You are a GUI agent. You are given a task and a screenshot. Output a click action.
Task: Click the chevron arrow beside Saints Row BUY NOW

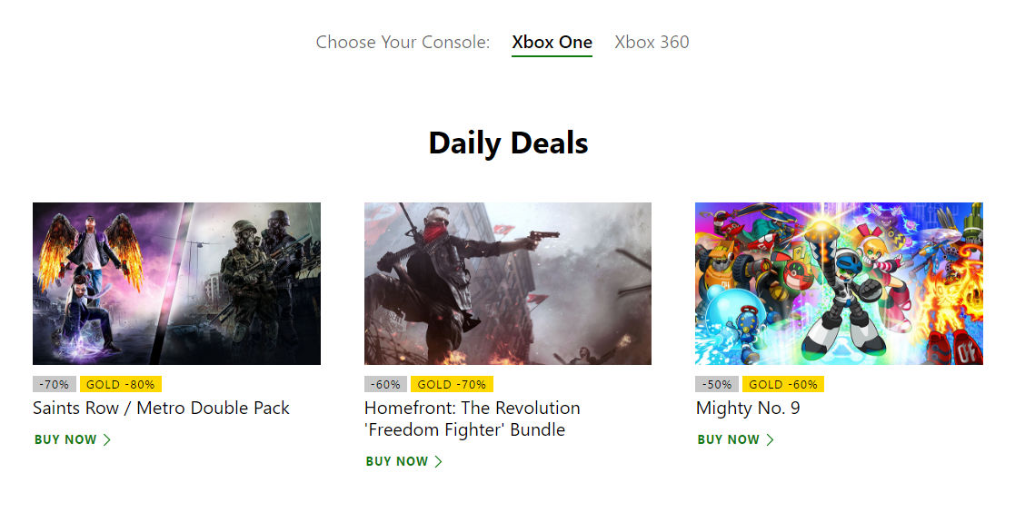click(x=107, y=440)
